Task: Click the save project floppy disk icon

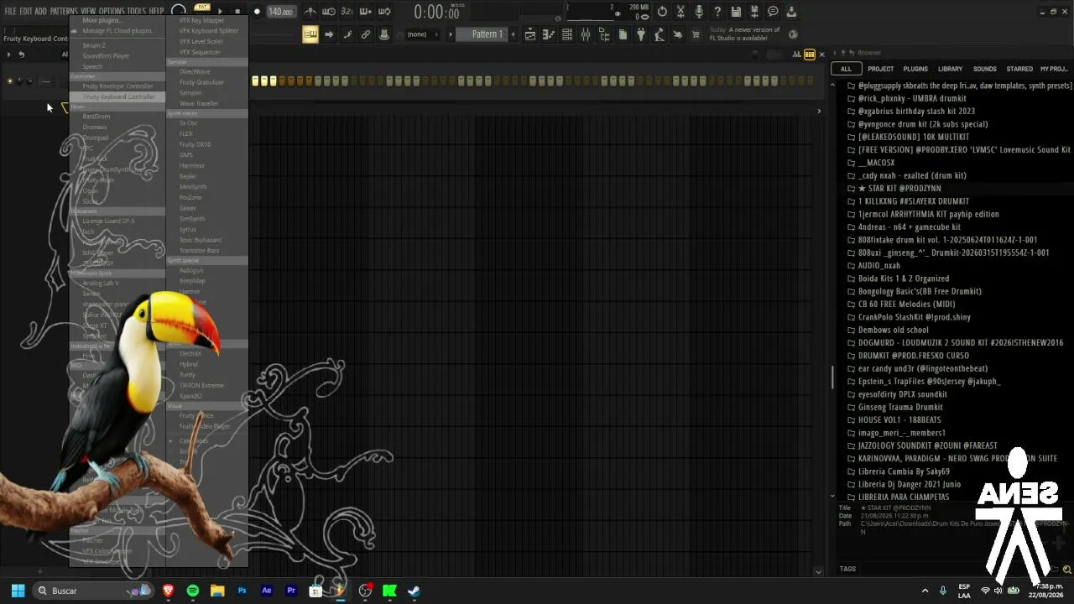Action: [736, 12]
